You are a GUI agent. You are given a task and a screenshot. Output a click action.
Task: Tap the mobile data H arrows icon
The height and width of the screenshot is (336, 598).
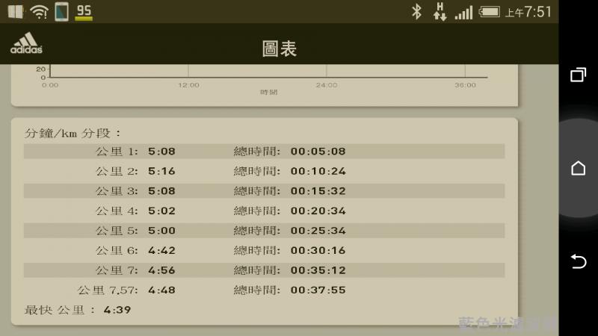tap(440, 11)
